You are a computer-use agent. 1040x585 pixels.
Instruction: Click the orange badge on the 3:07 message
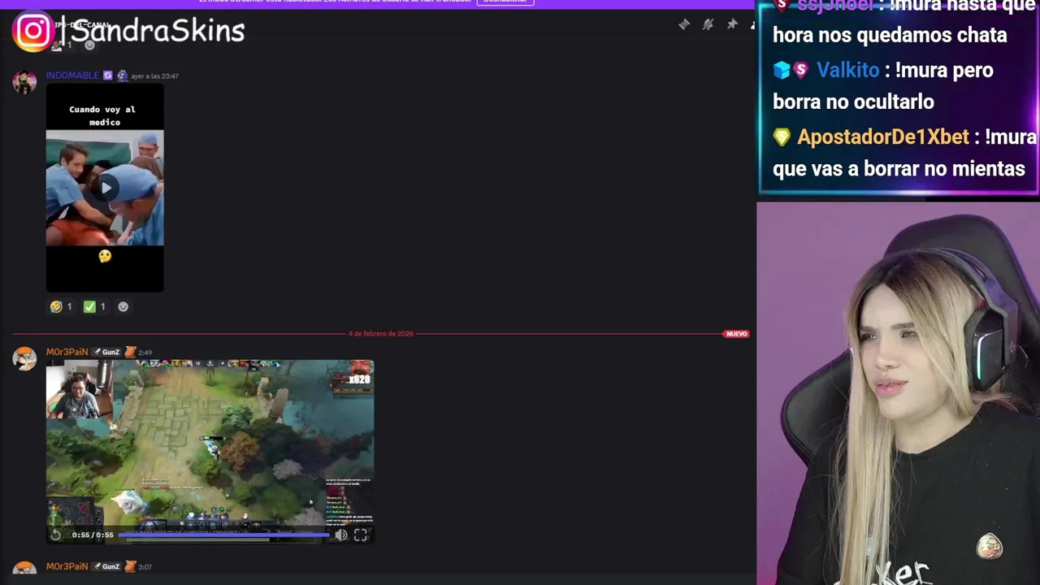point(130,566)
